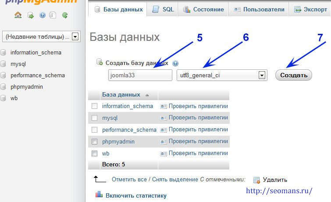The image size is (331, 202).
Task: Click Проверить привилегии for wb
Action: point(198,153)
